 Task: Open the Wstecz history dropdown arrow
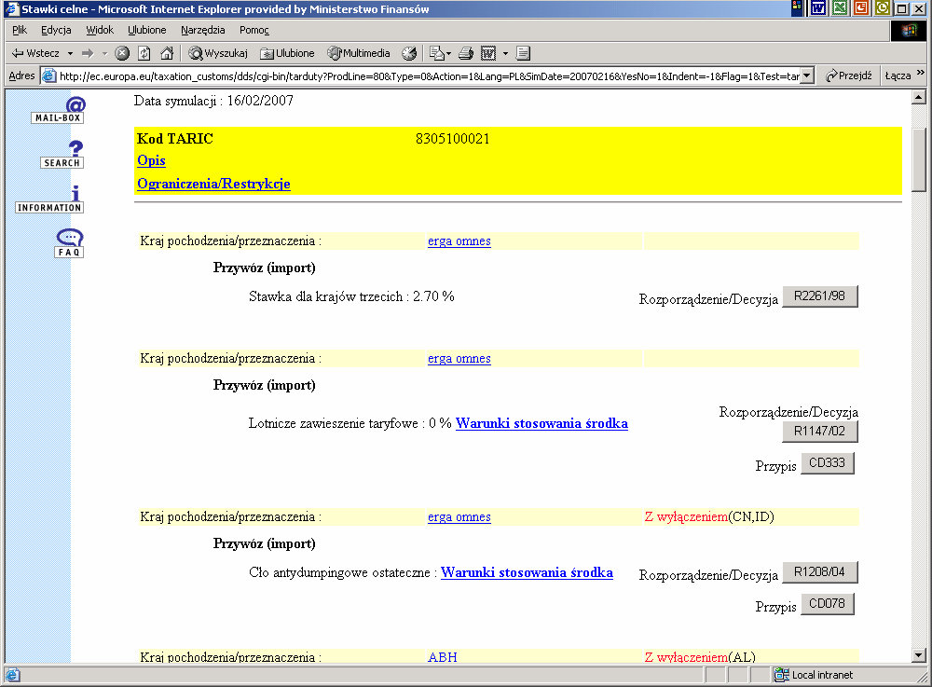pyautogui.click(x=70, y=53)
